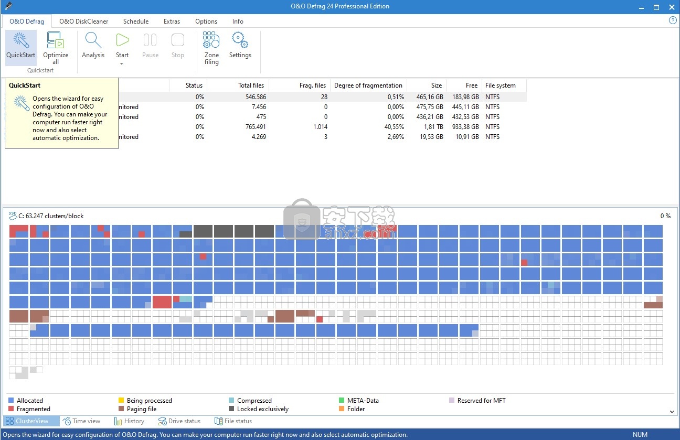Open the Extras tab
Viewport: 680px width, 440px height.
click(172, 22)
